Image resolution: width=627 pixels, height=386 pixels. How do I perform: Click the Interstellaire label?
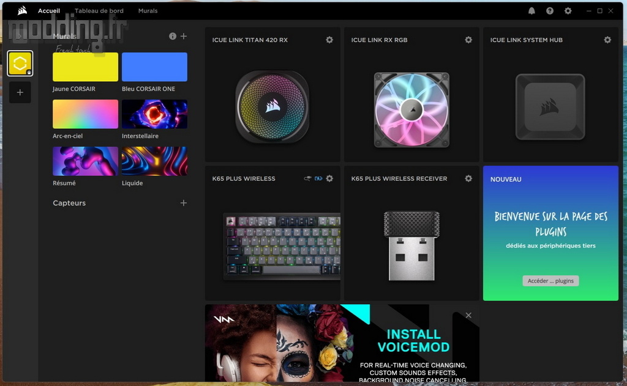pyautogui.click(x=140, y=136)
